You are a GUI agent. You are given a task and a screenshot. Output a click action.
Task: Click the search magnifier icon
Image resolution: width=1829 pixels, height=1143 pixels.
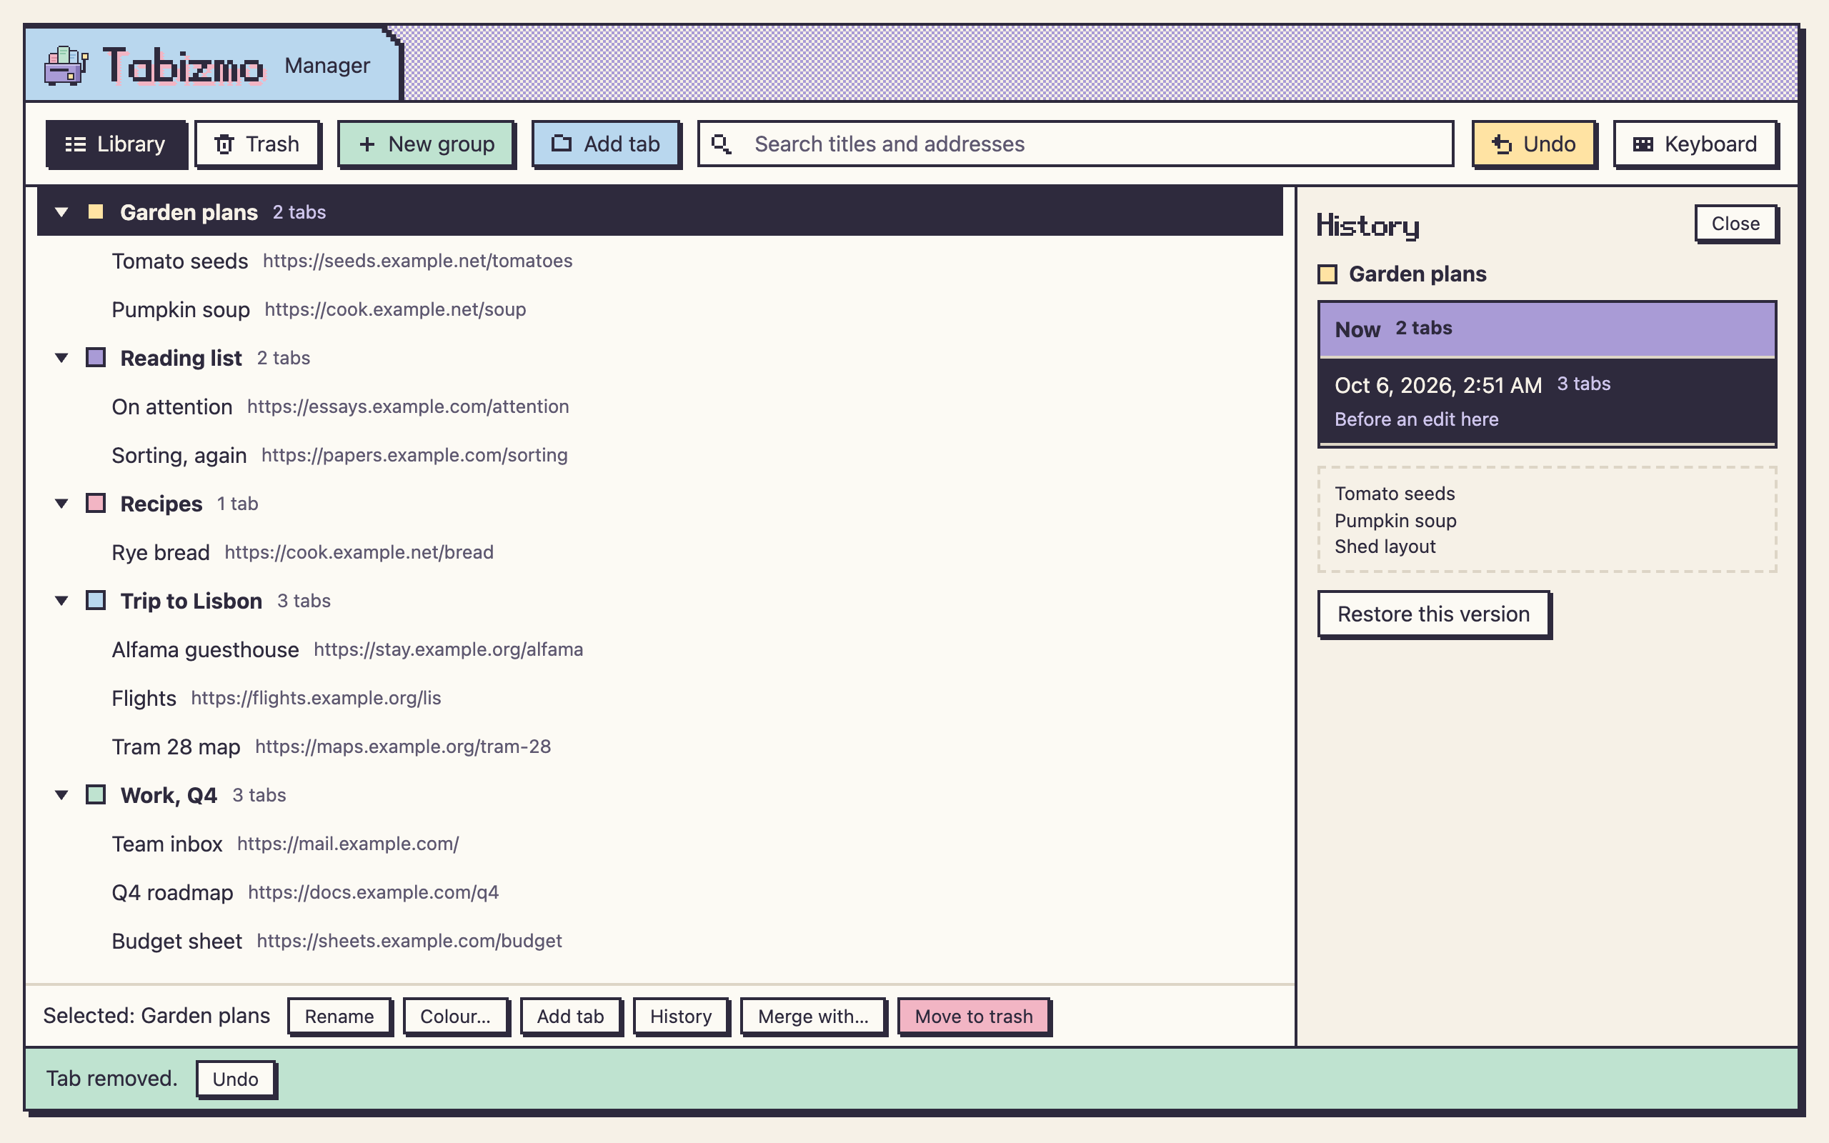coord(721,144)
